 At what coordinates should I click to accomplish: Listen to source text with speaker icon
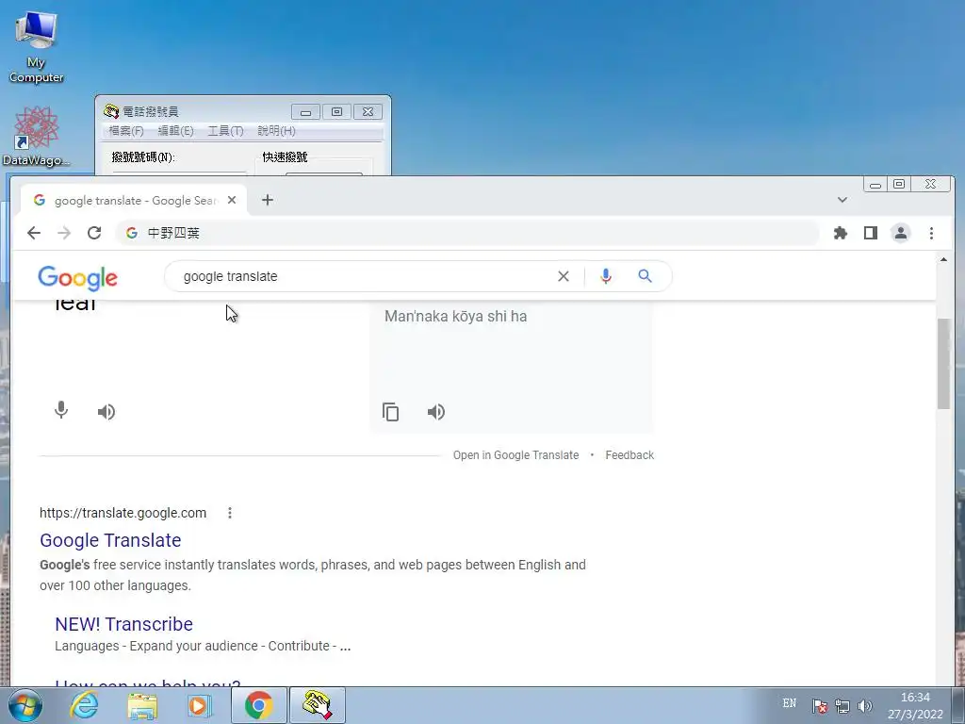click(106, 411)
